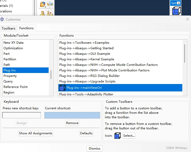Select Plug-ins in Module/Toolset list
This screenshot has height=152, width=191.
click(26, 70)
